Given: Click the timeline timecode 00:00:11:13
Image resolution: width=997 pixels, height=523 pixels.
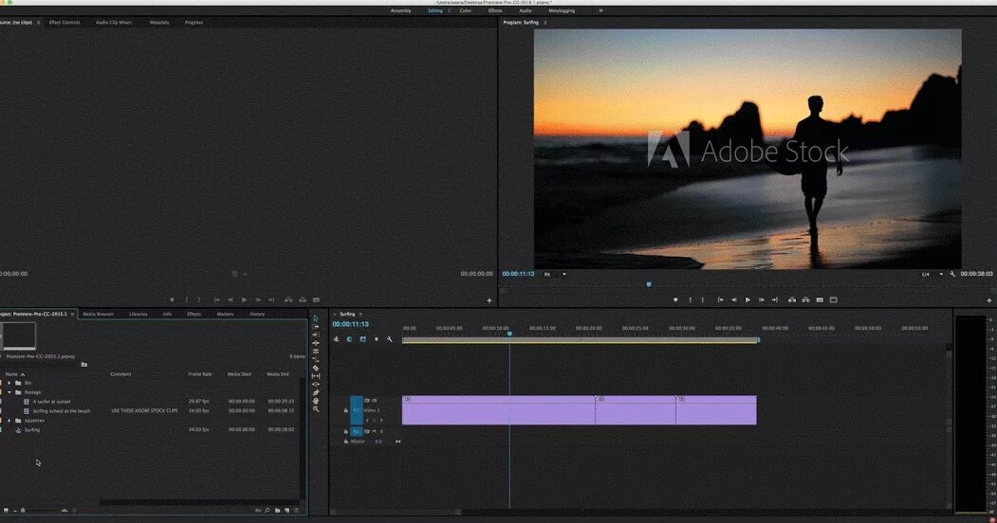Looking at the screenshot, I should click(x=350, y=324).
